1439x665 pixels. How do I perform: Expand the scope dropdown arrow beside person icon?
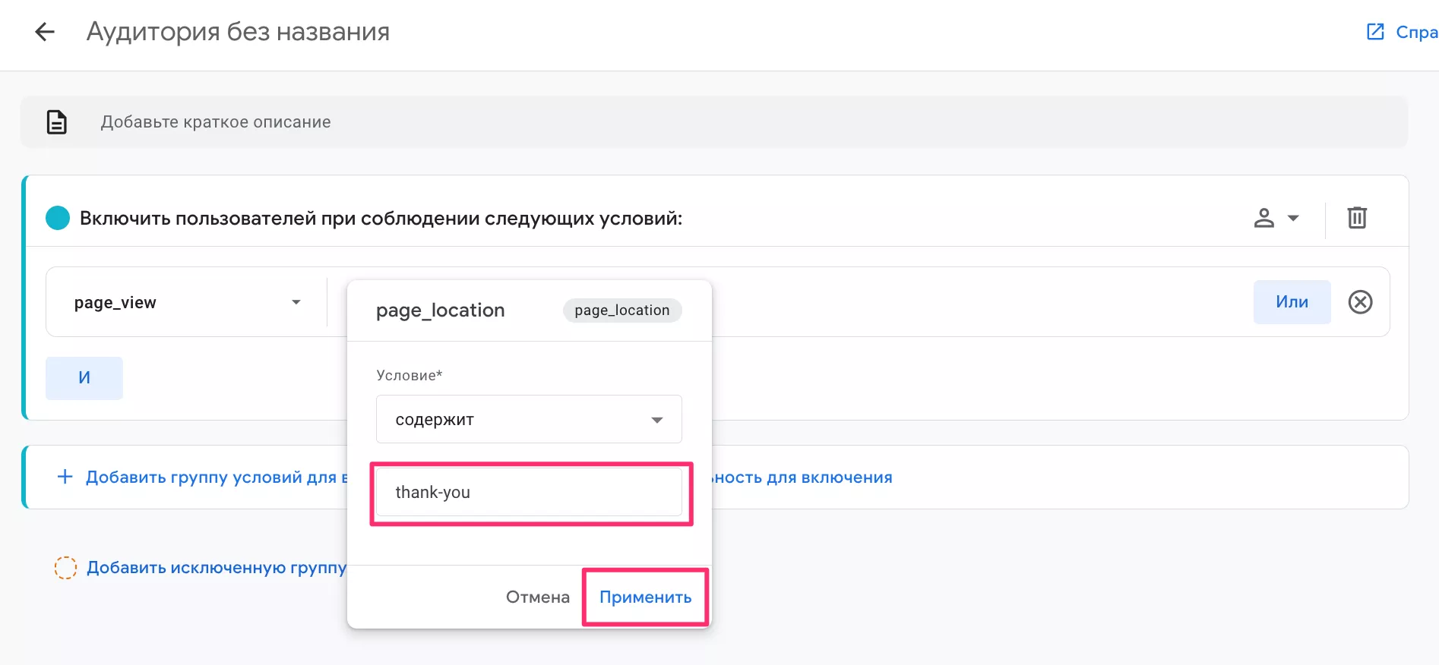[1293, 219]
